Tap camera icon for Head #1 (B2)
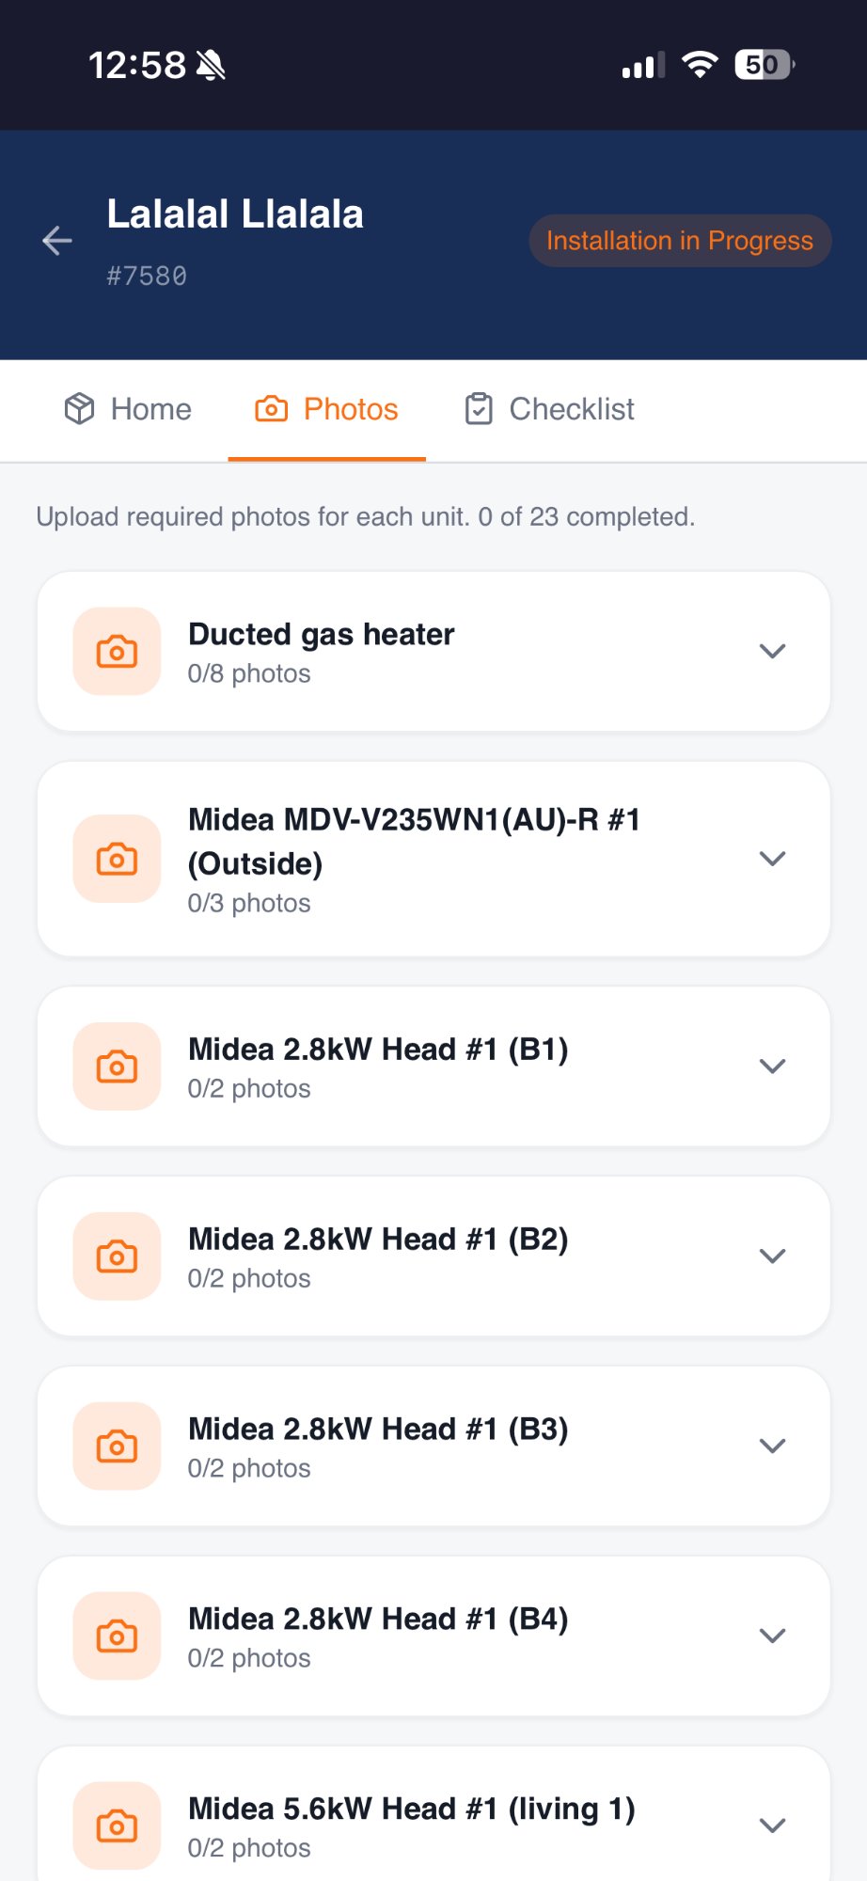 click(118, 1257)
